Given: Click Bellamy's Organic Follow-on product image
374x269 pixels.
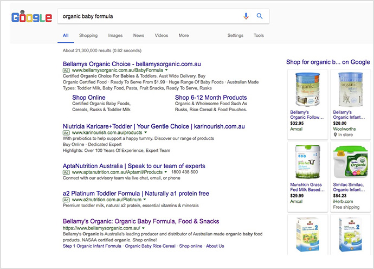Looking at the screenshot, I should pyautogui.click(x=307, y=89).
